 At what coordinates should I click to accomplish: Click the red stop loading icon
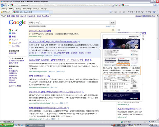click(119, 5)
